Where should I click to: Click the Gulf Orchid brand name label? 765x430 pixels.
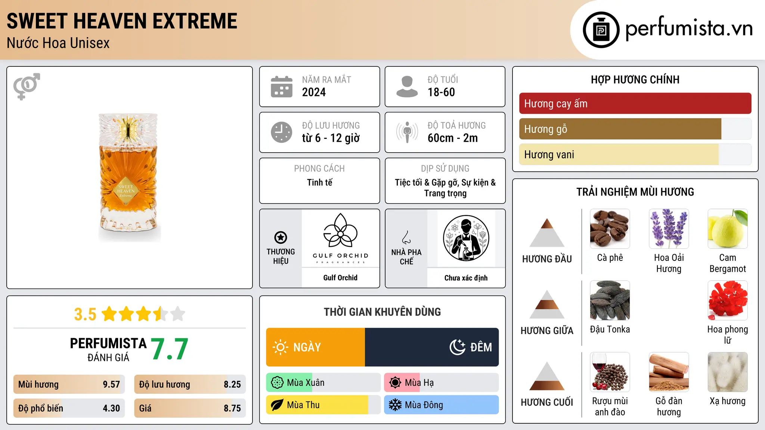(x=340, y=278)
